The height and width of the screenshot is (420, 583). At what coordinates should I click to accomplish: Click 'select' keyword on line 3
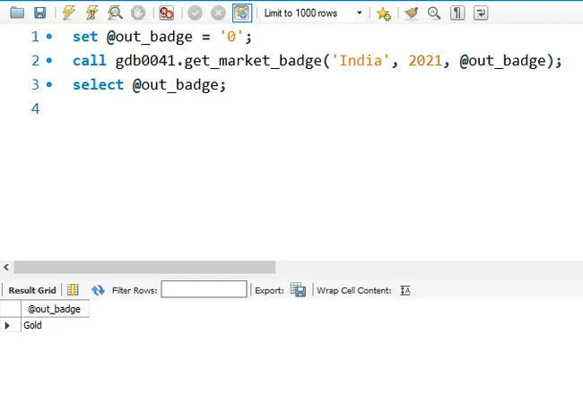(98, 85)
